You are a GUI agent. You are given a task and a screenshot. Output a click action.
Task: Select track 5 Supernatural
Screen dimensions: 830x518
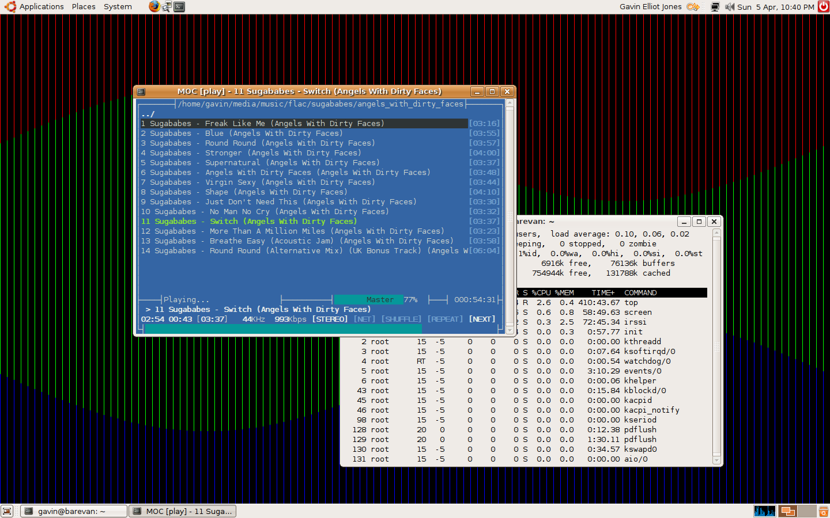(304, 163)
